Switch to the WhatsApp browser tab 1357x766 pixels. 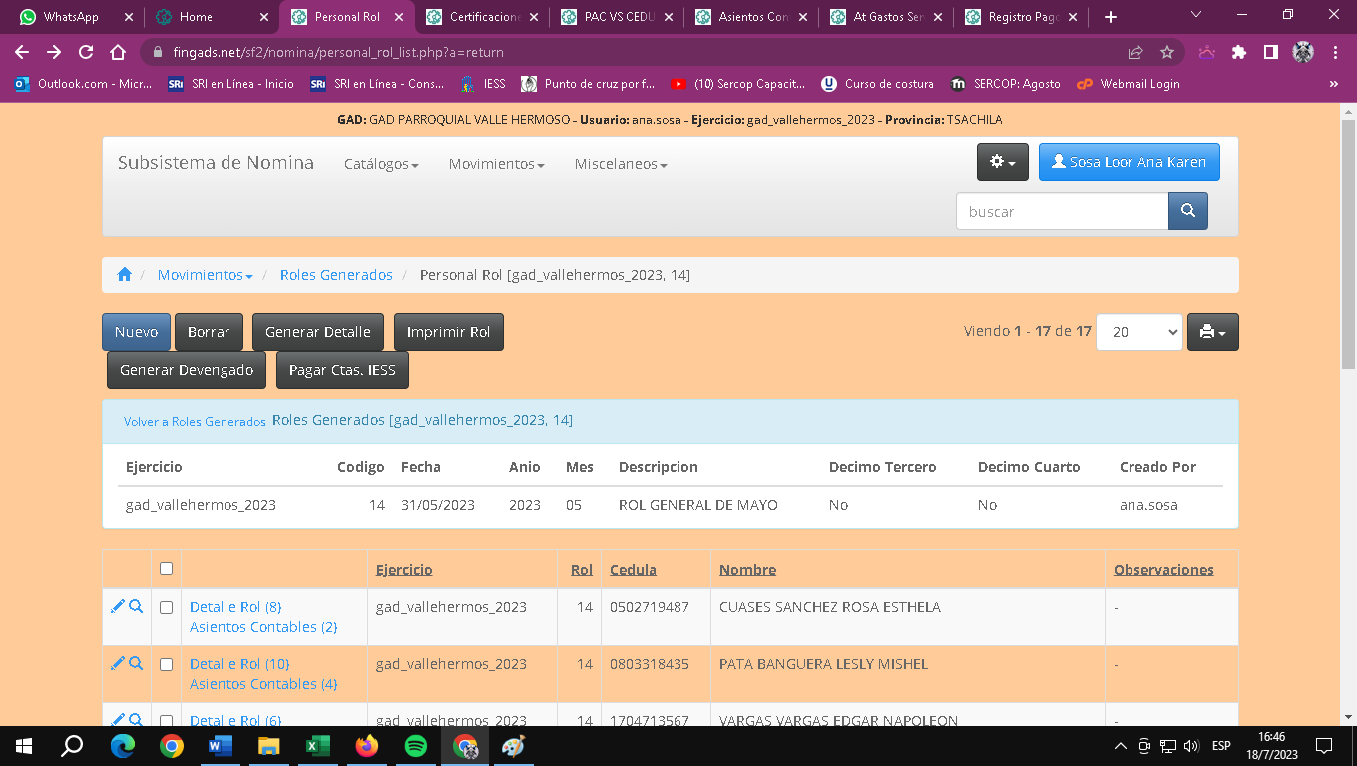pos(70,17)
